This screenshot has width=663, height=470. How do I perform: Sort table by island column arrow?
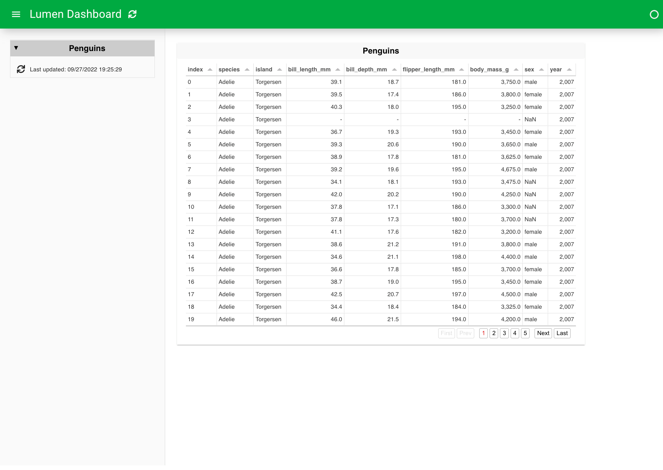tap(279, 70)
